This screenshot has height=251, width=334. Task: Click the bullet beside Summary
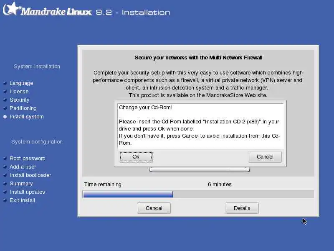(5, 184)
